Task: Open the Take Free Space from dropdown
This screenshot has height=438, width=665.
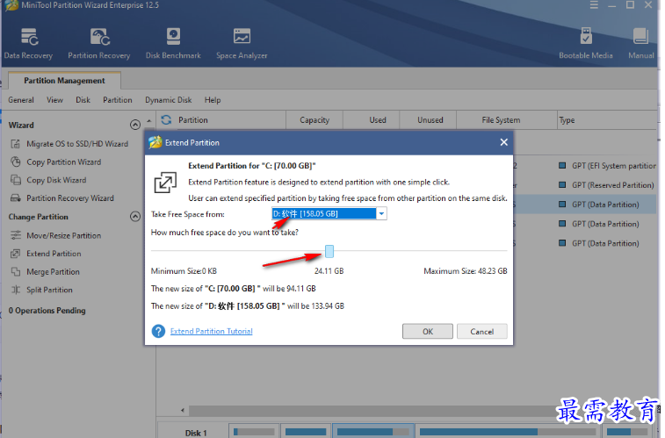Action: tap(381, 213)
